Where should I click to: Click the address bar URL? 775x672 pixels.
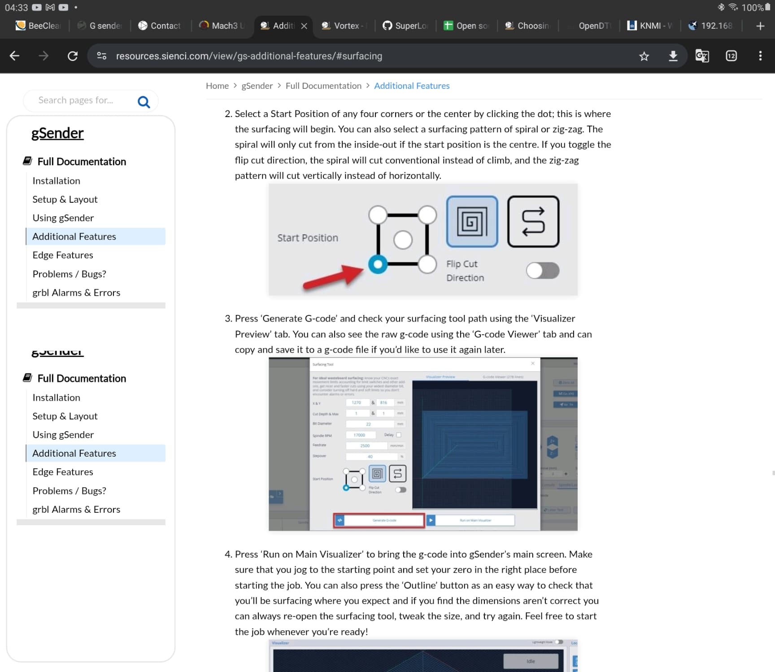249,56
